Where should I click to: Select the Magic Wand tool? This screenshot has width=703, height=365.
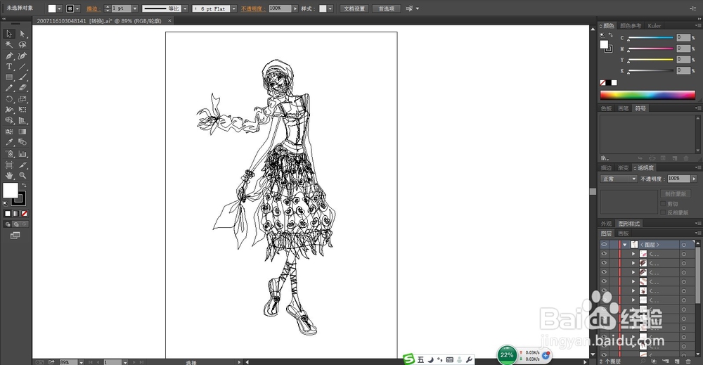click(9, 45)
